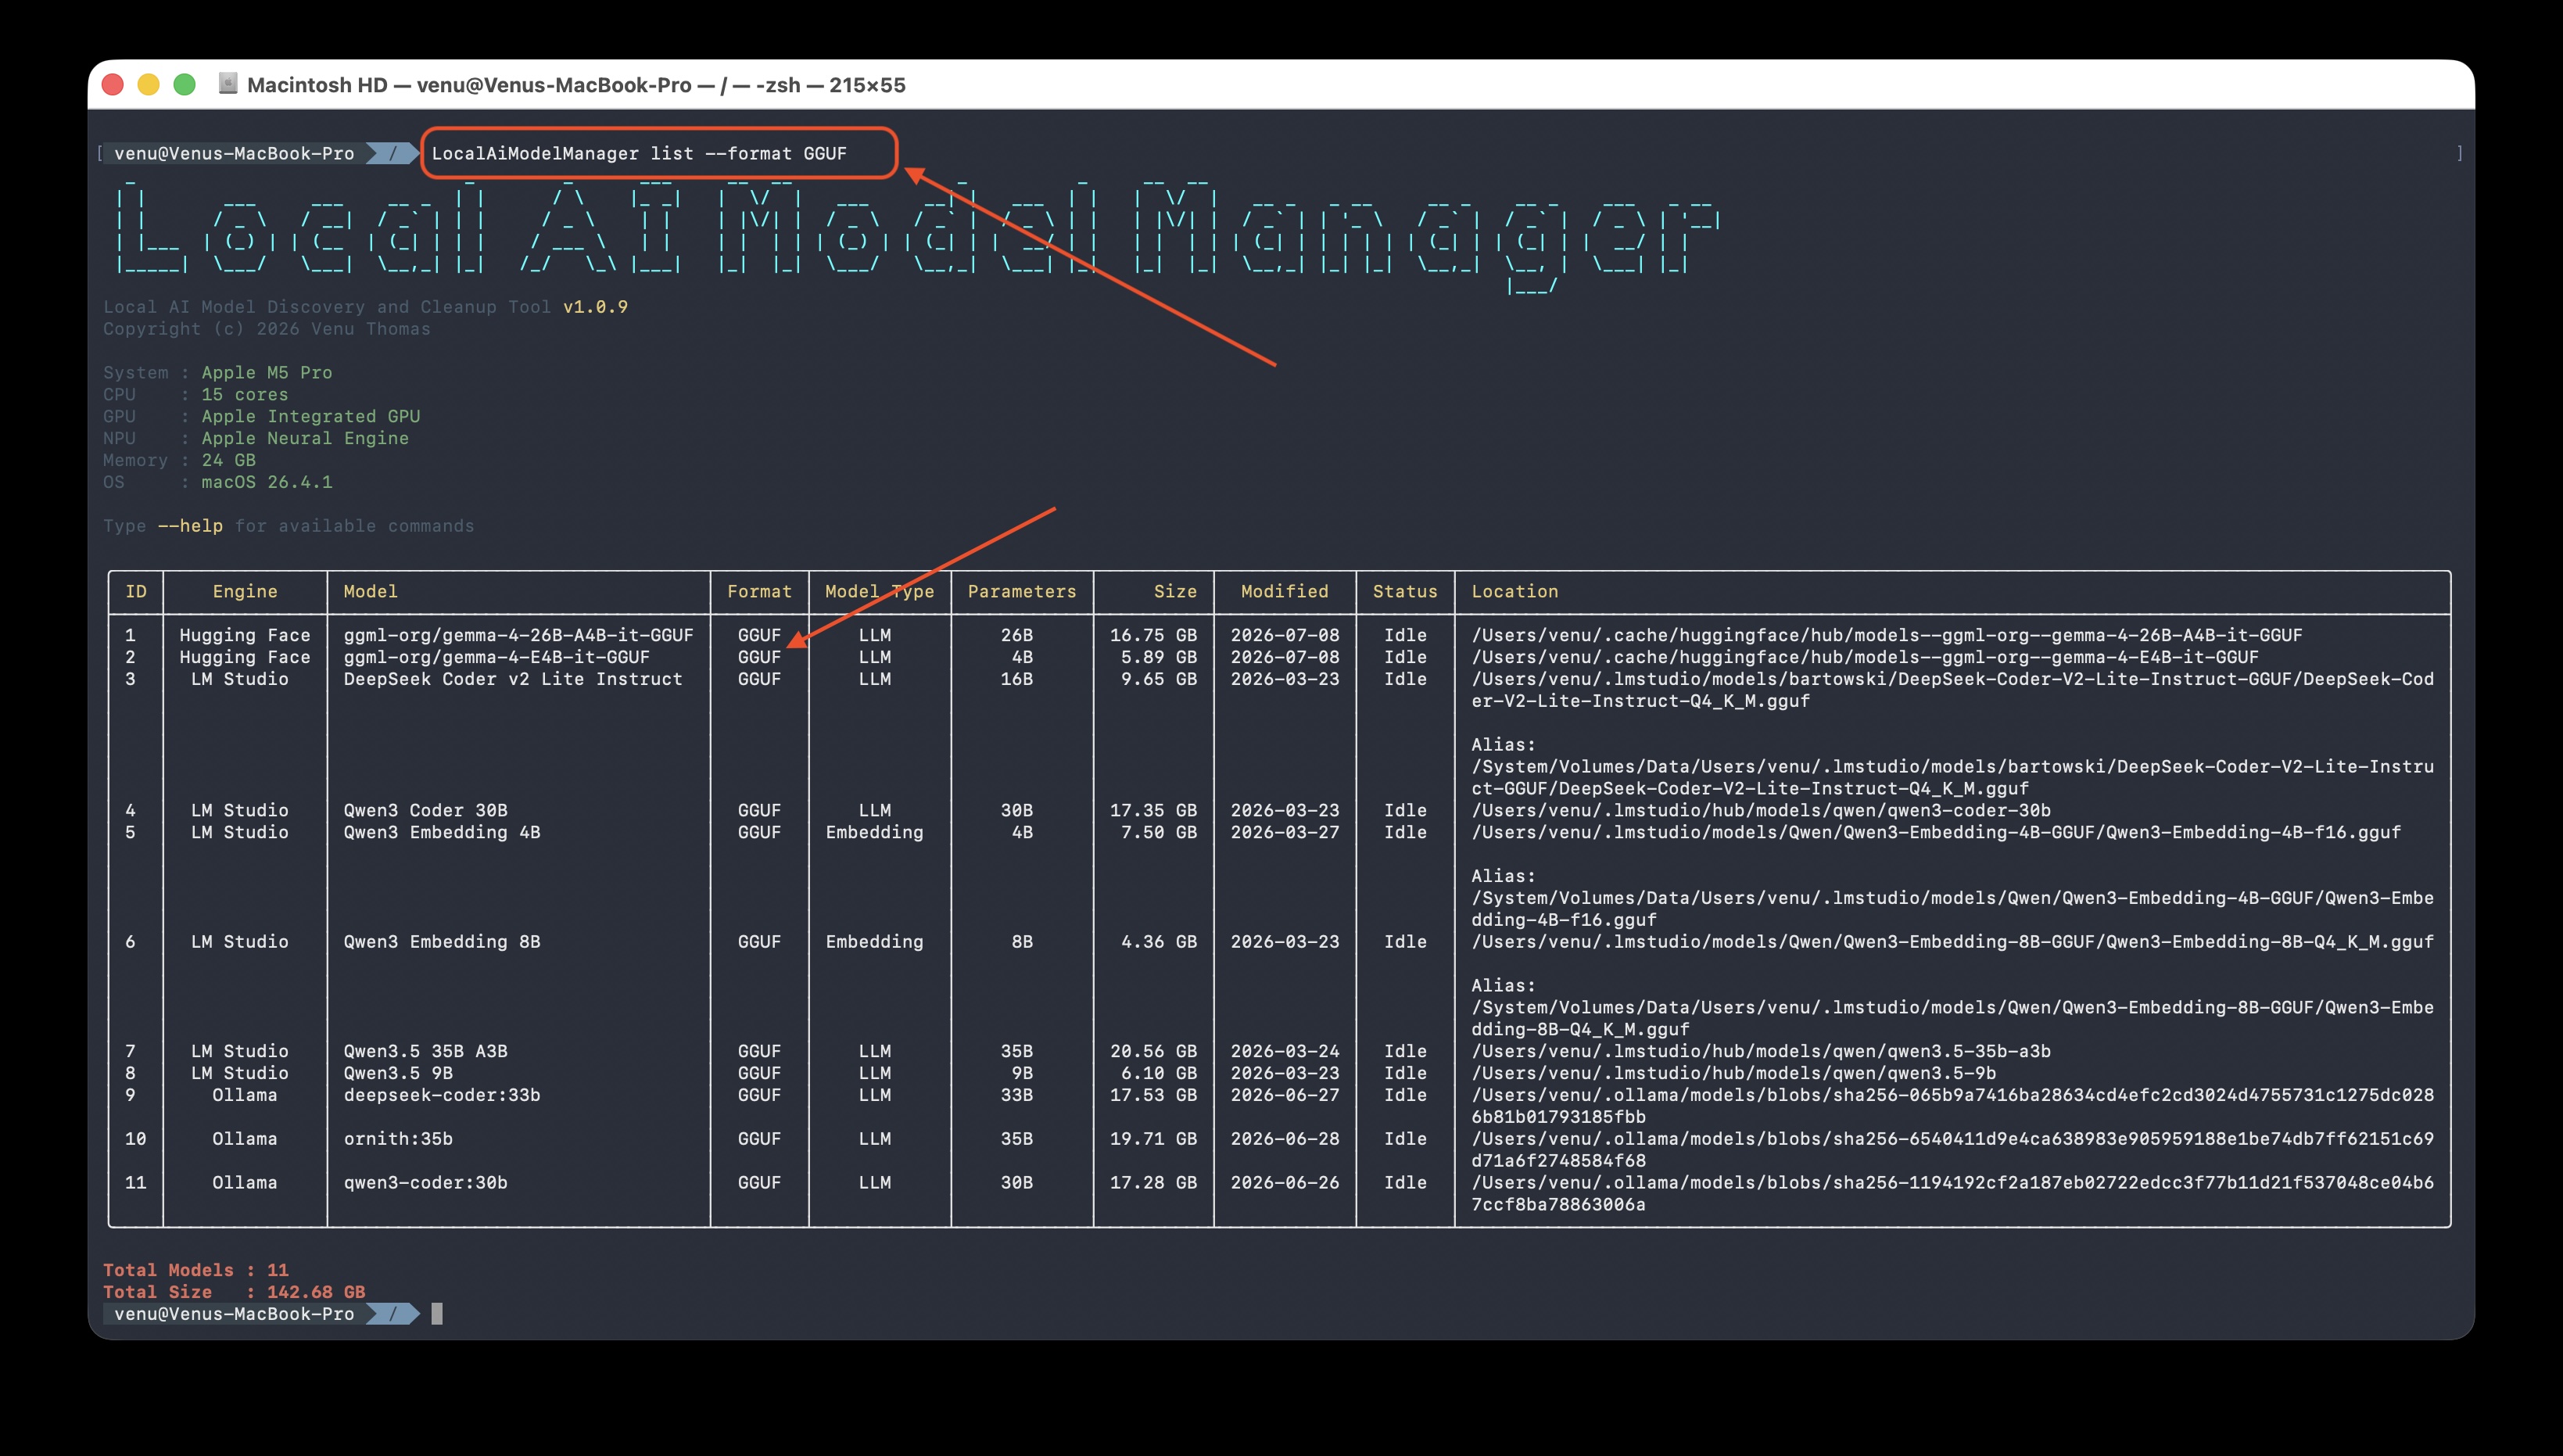
Task: Click the 'Total Size : 142.68 GB' line
Action: coord(234,1292)
